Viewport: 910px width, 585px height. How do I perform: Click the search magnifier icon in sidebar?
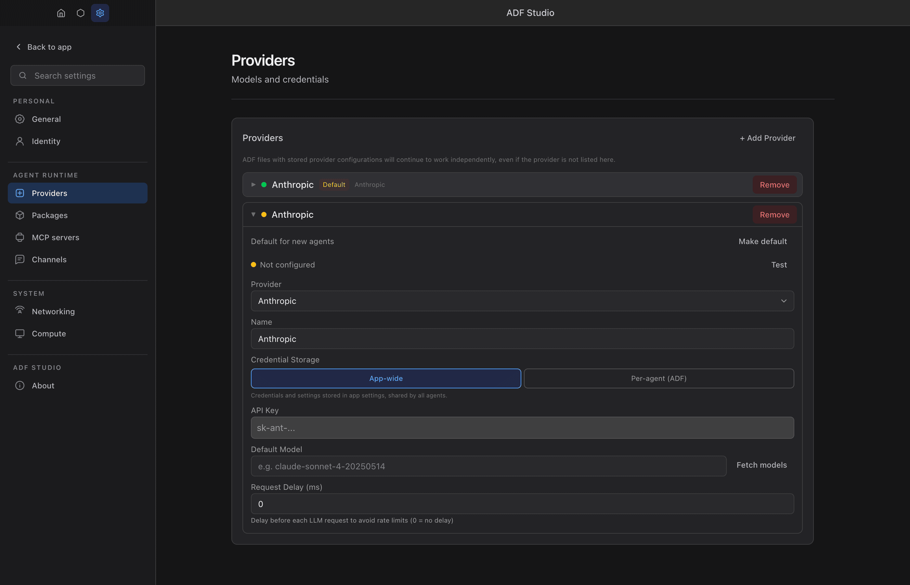pyautogui.click(x=23, y=76)
